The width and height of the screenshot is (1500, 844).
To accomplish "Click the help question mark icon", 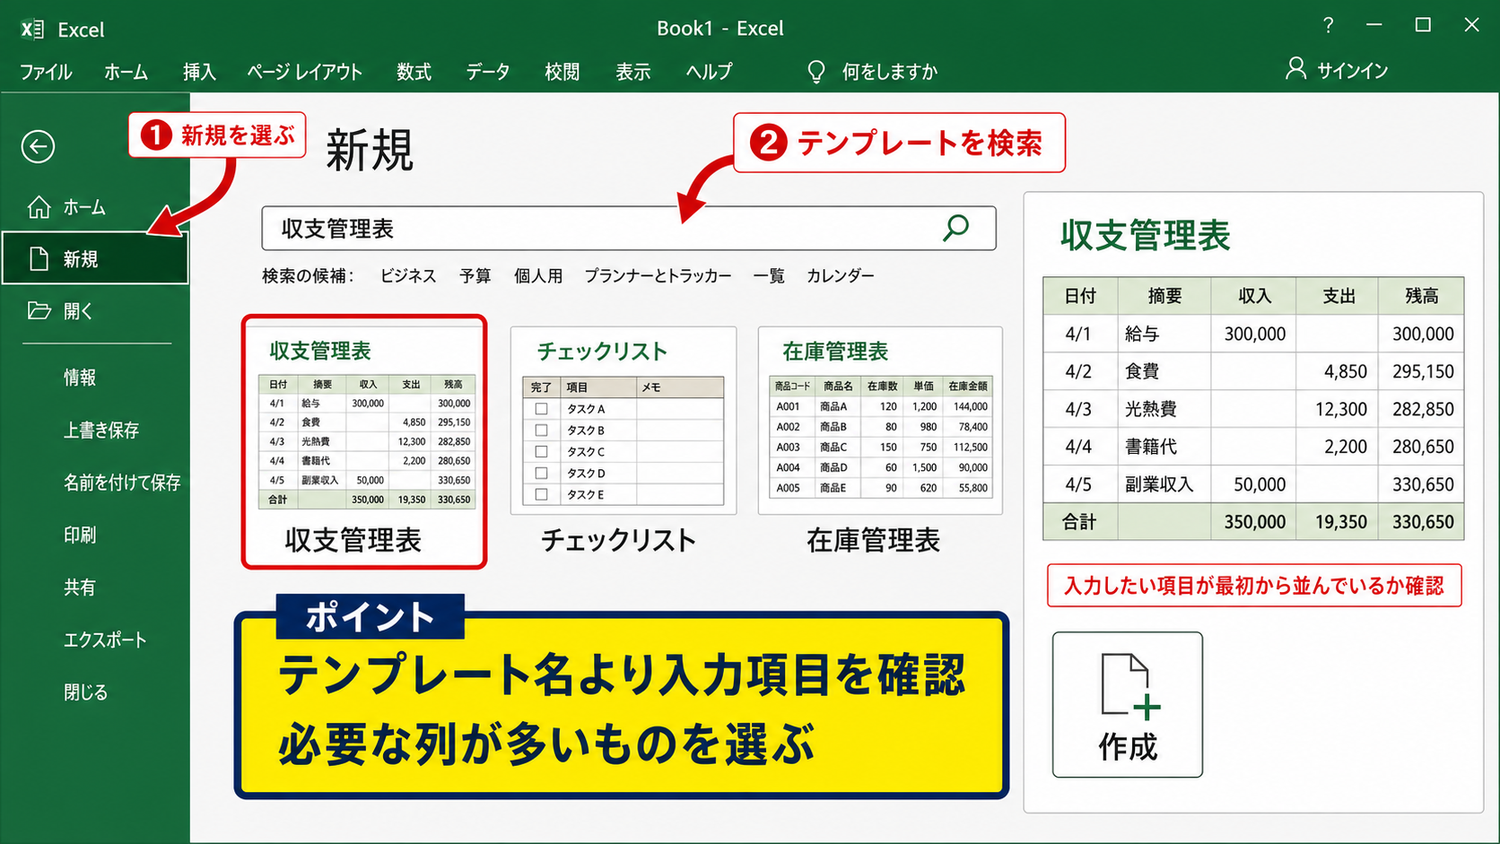I will click(x=1328, y=25).
